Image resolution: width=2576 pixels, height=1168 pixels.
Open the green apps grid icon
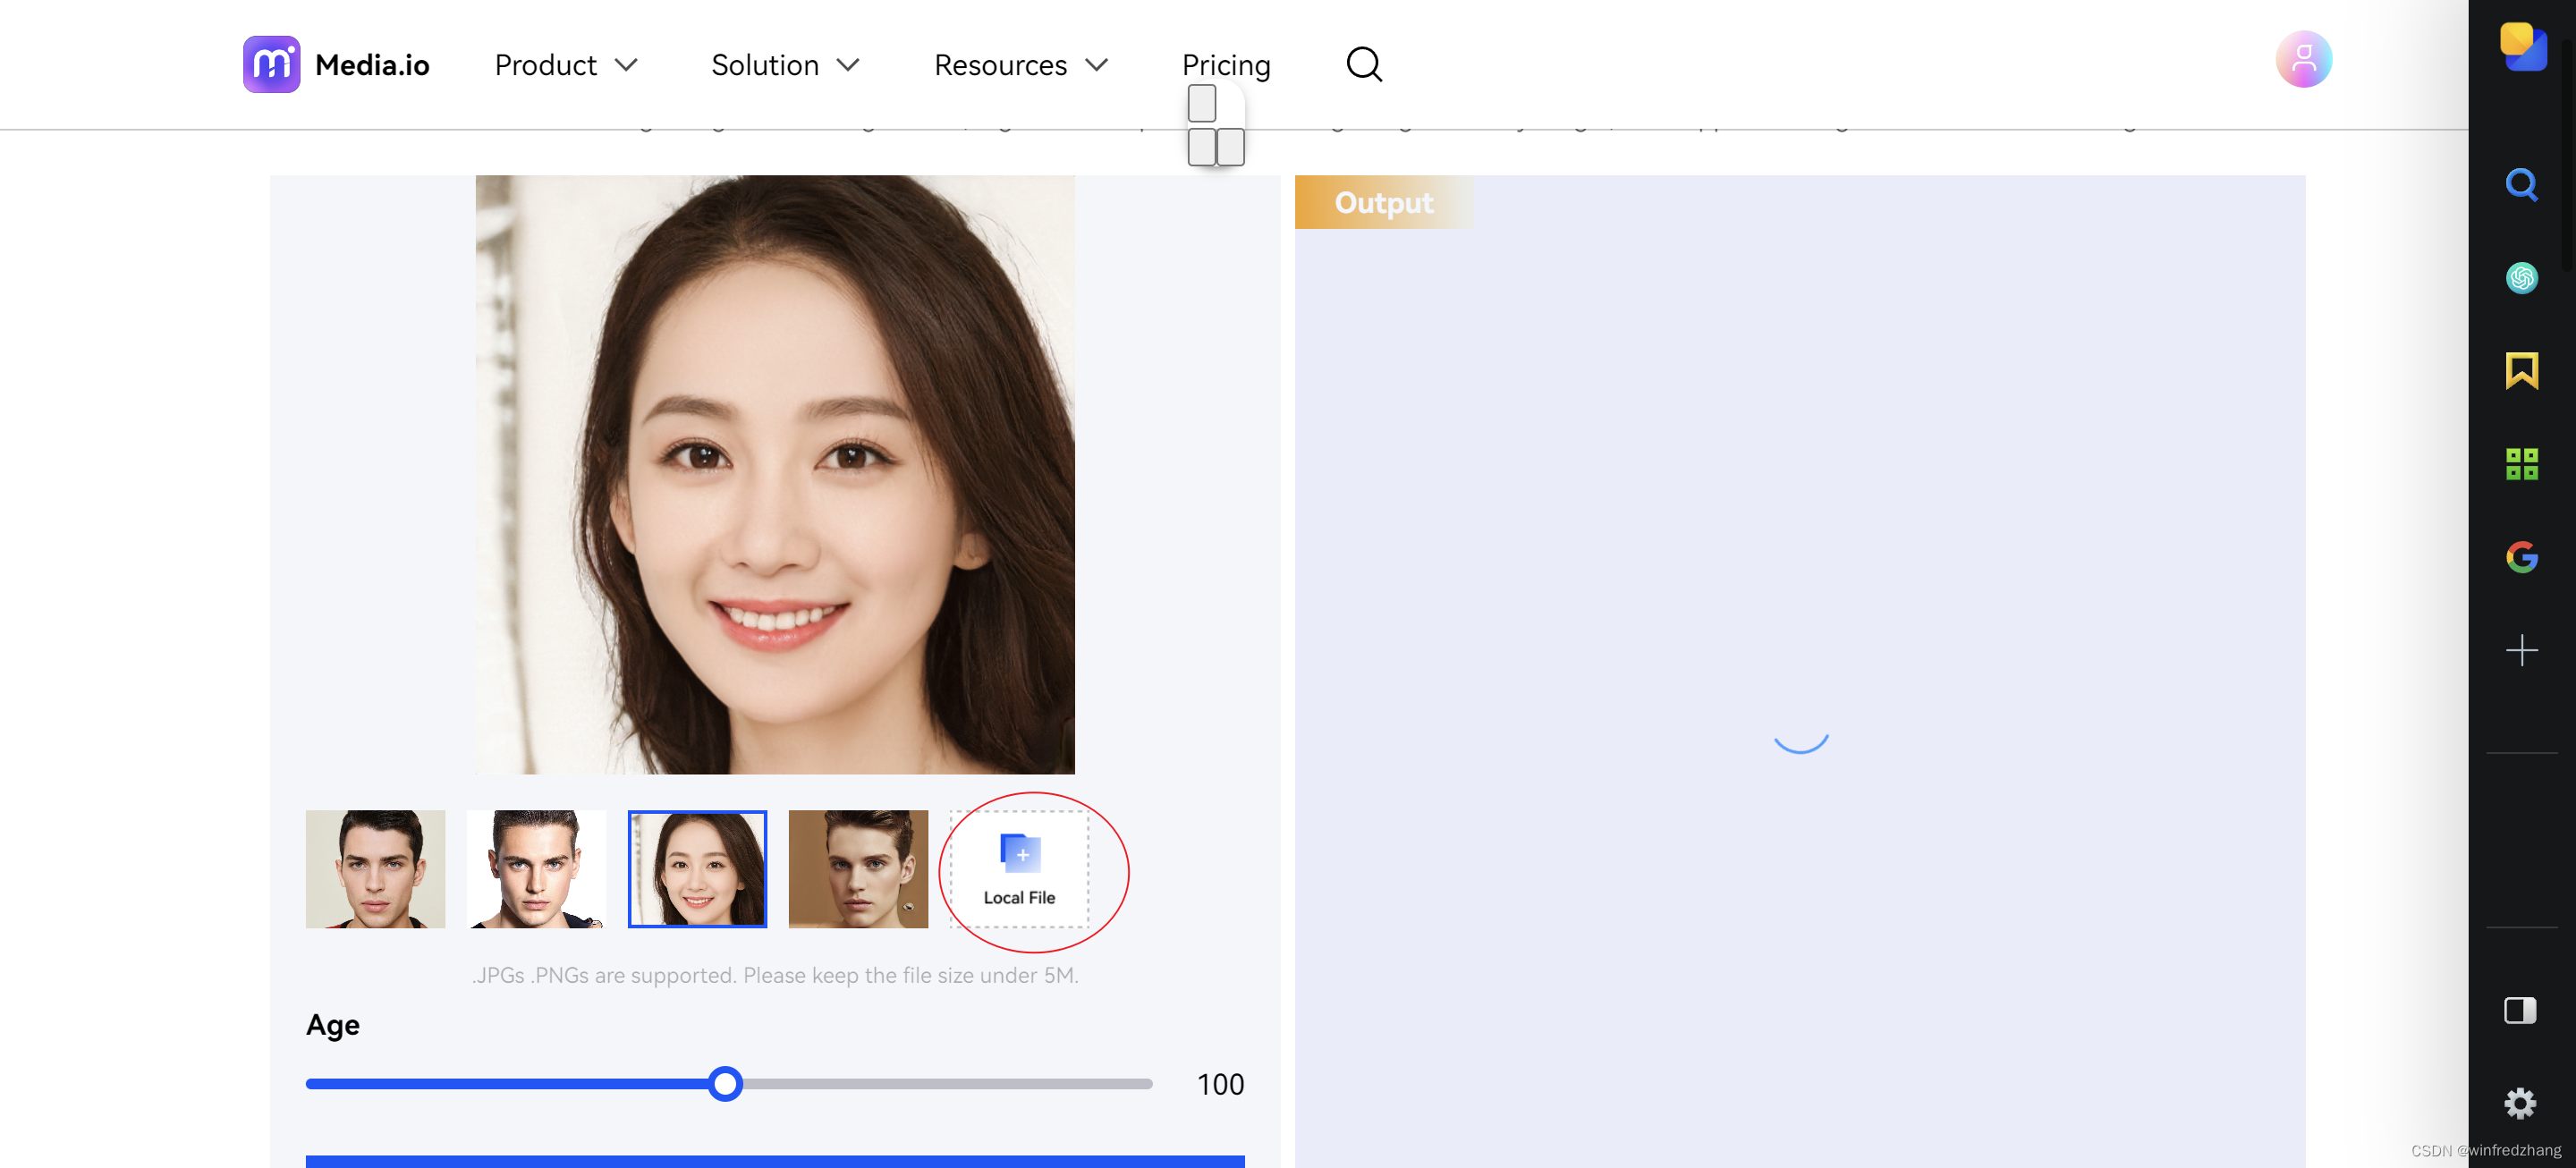click(x=2521, y=464)
